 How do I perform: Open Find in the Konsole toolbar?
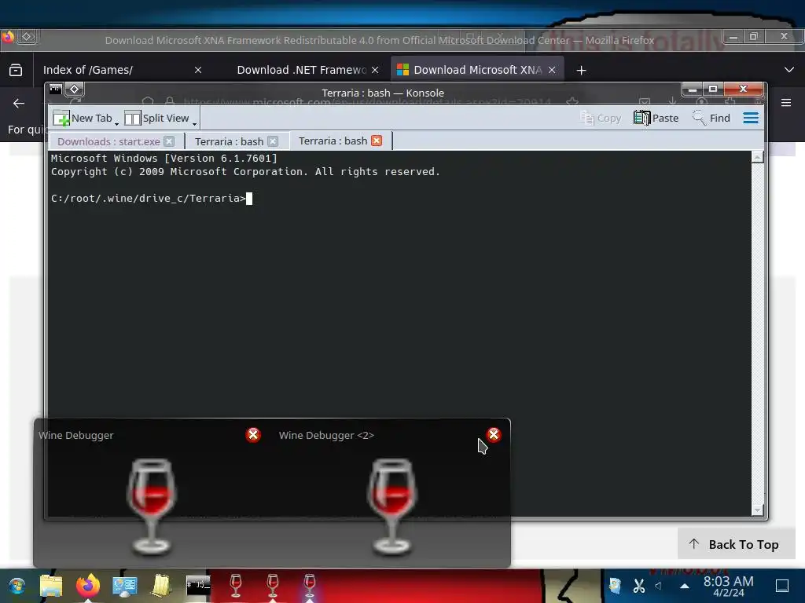(x=711, y=118)
